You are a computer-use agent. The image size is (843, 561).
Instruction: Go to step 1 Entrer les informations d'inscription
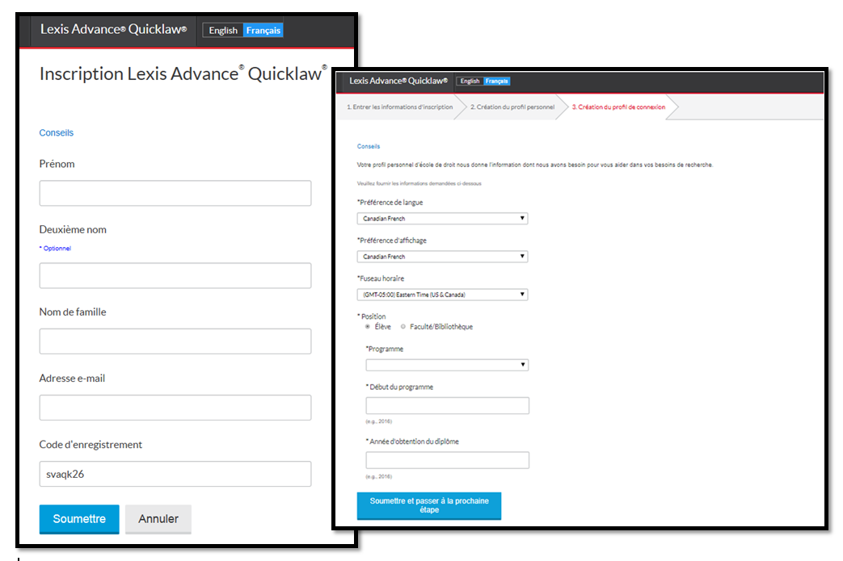399,107
